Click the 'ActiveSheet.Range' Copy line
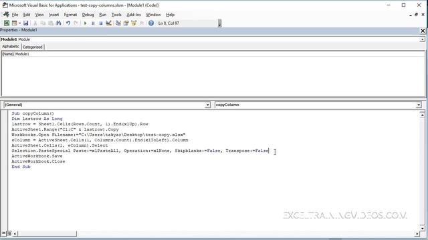The width and height of the screenshot is (428, 240). pyautogui.click(x=65, y=129)
